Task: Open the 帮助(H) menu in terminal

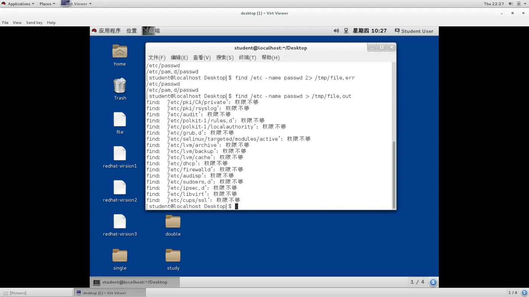Action: (x=271, y=58)
